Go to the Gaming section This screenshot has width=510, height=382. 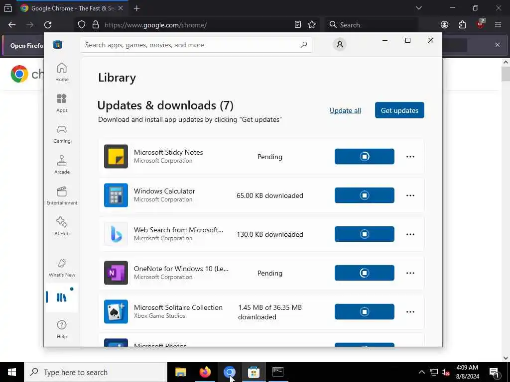click(x=62, y=134)
